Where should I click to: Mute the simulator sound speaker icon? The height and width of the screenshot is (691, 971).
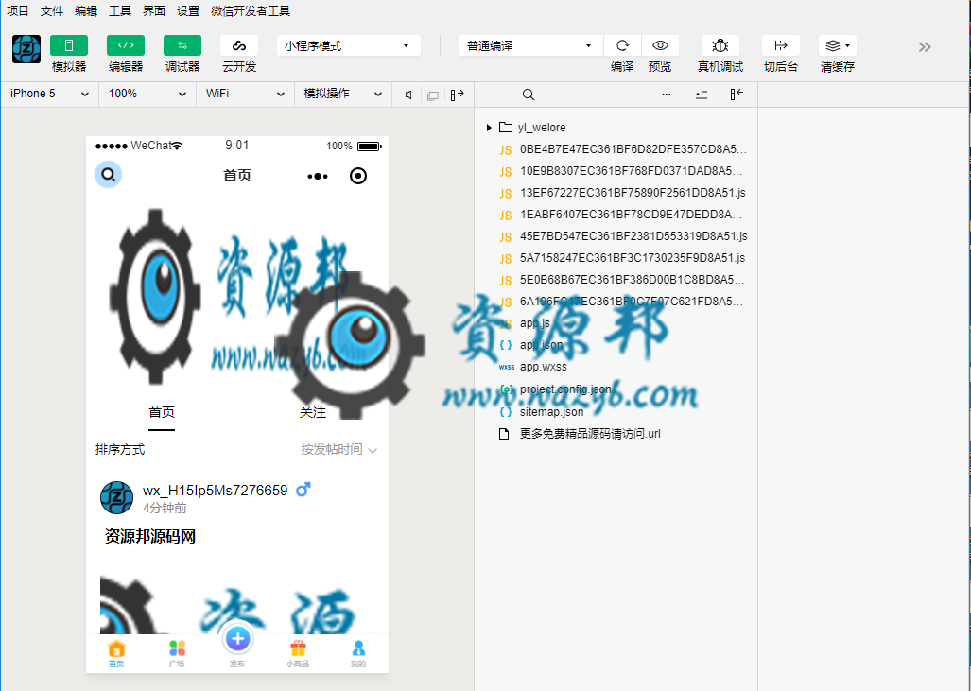[x=408, y=95]
